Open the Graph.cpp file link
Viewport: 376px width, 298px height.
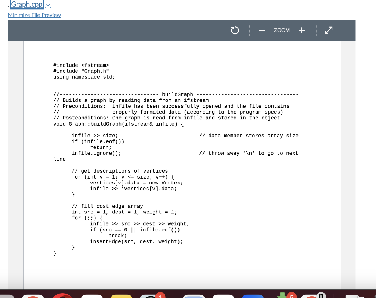click(x=26, y=4)
